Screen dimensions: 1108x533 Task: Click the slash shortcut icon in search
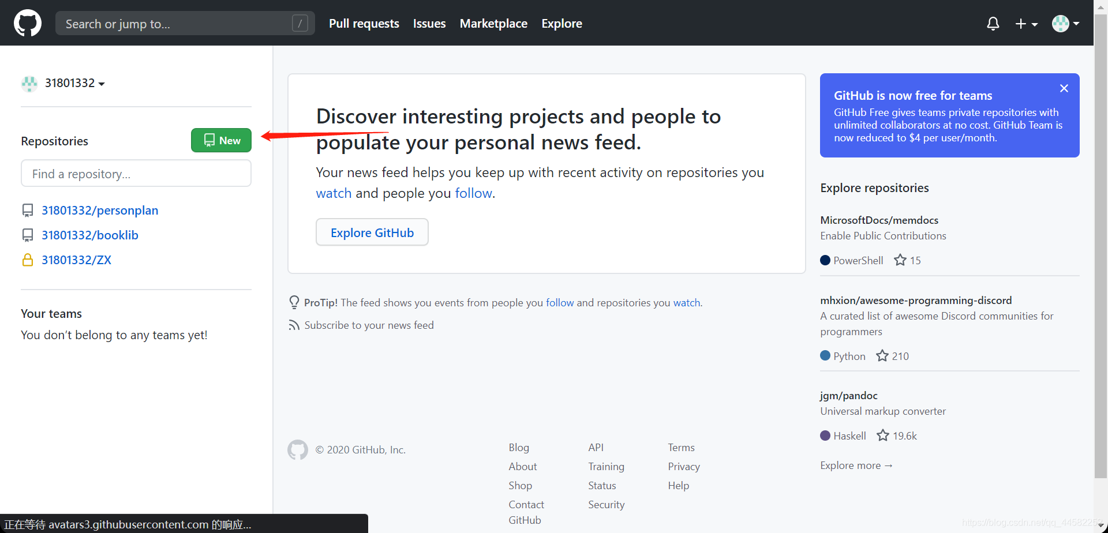[x=300, y=23]
